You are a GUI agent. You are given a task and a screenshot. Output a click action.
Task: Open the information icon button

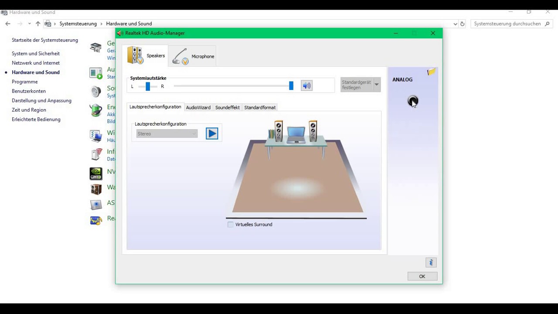(431, 262)
